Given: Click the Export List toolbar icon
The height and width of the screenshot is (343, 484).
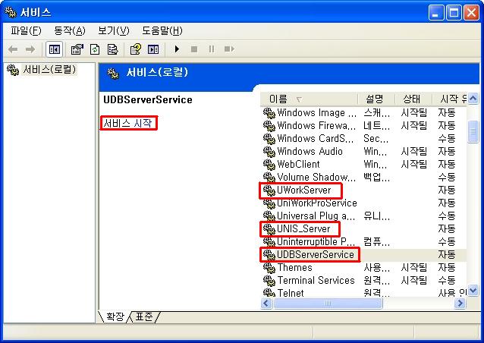Looking at the screenshot, I should click(112, 49).
